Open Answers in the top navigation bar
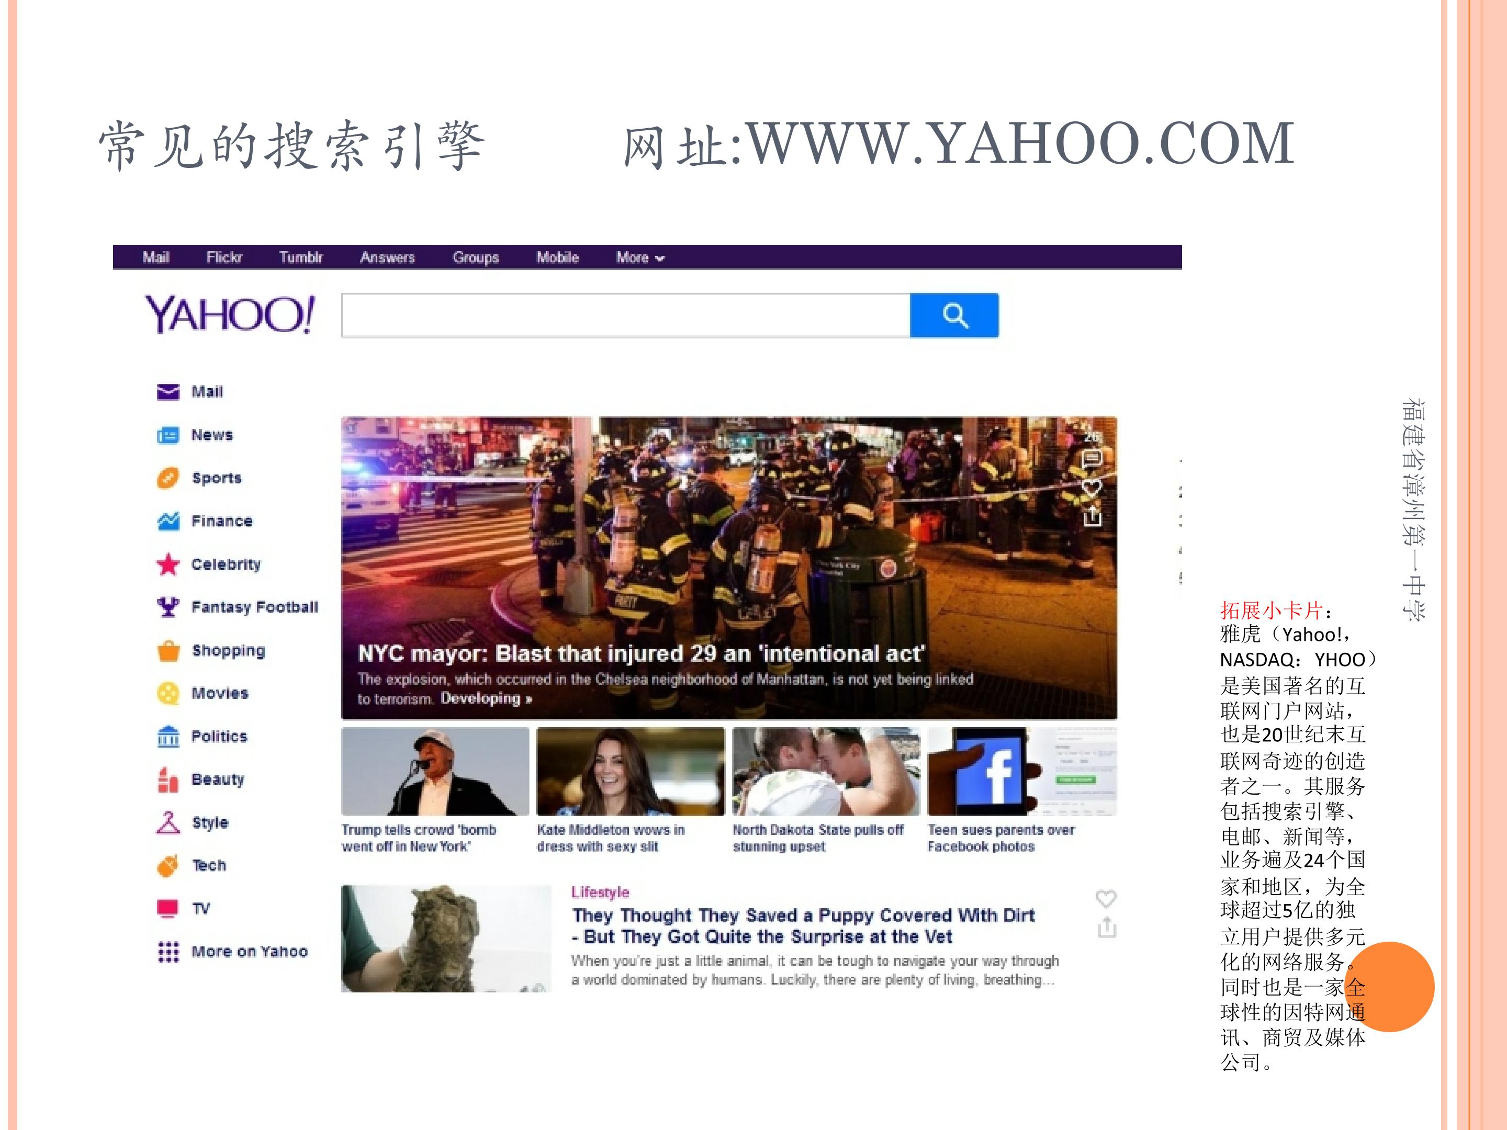Screen dimensions: 1507x1130 387,257
